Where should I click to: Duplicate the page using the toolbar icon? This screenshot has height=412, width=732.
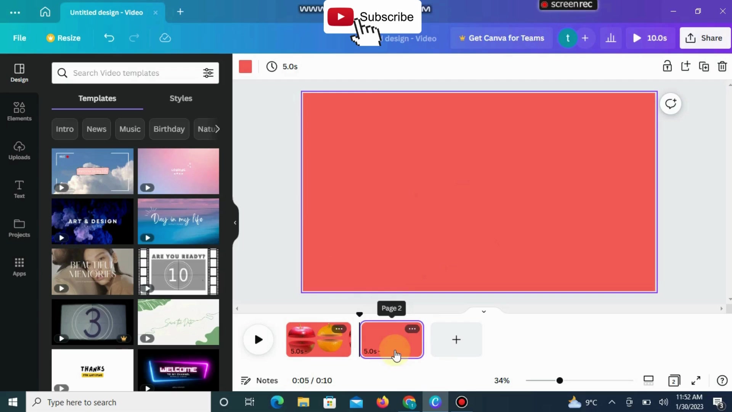click(x=704, y=66)
